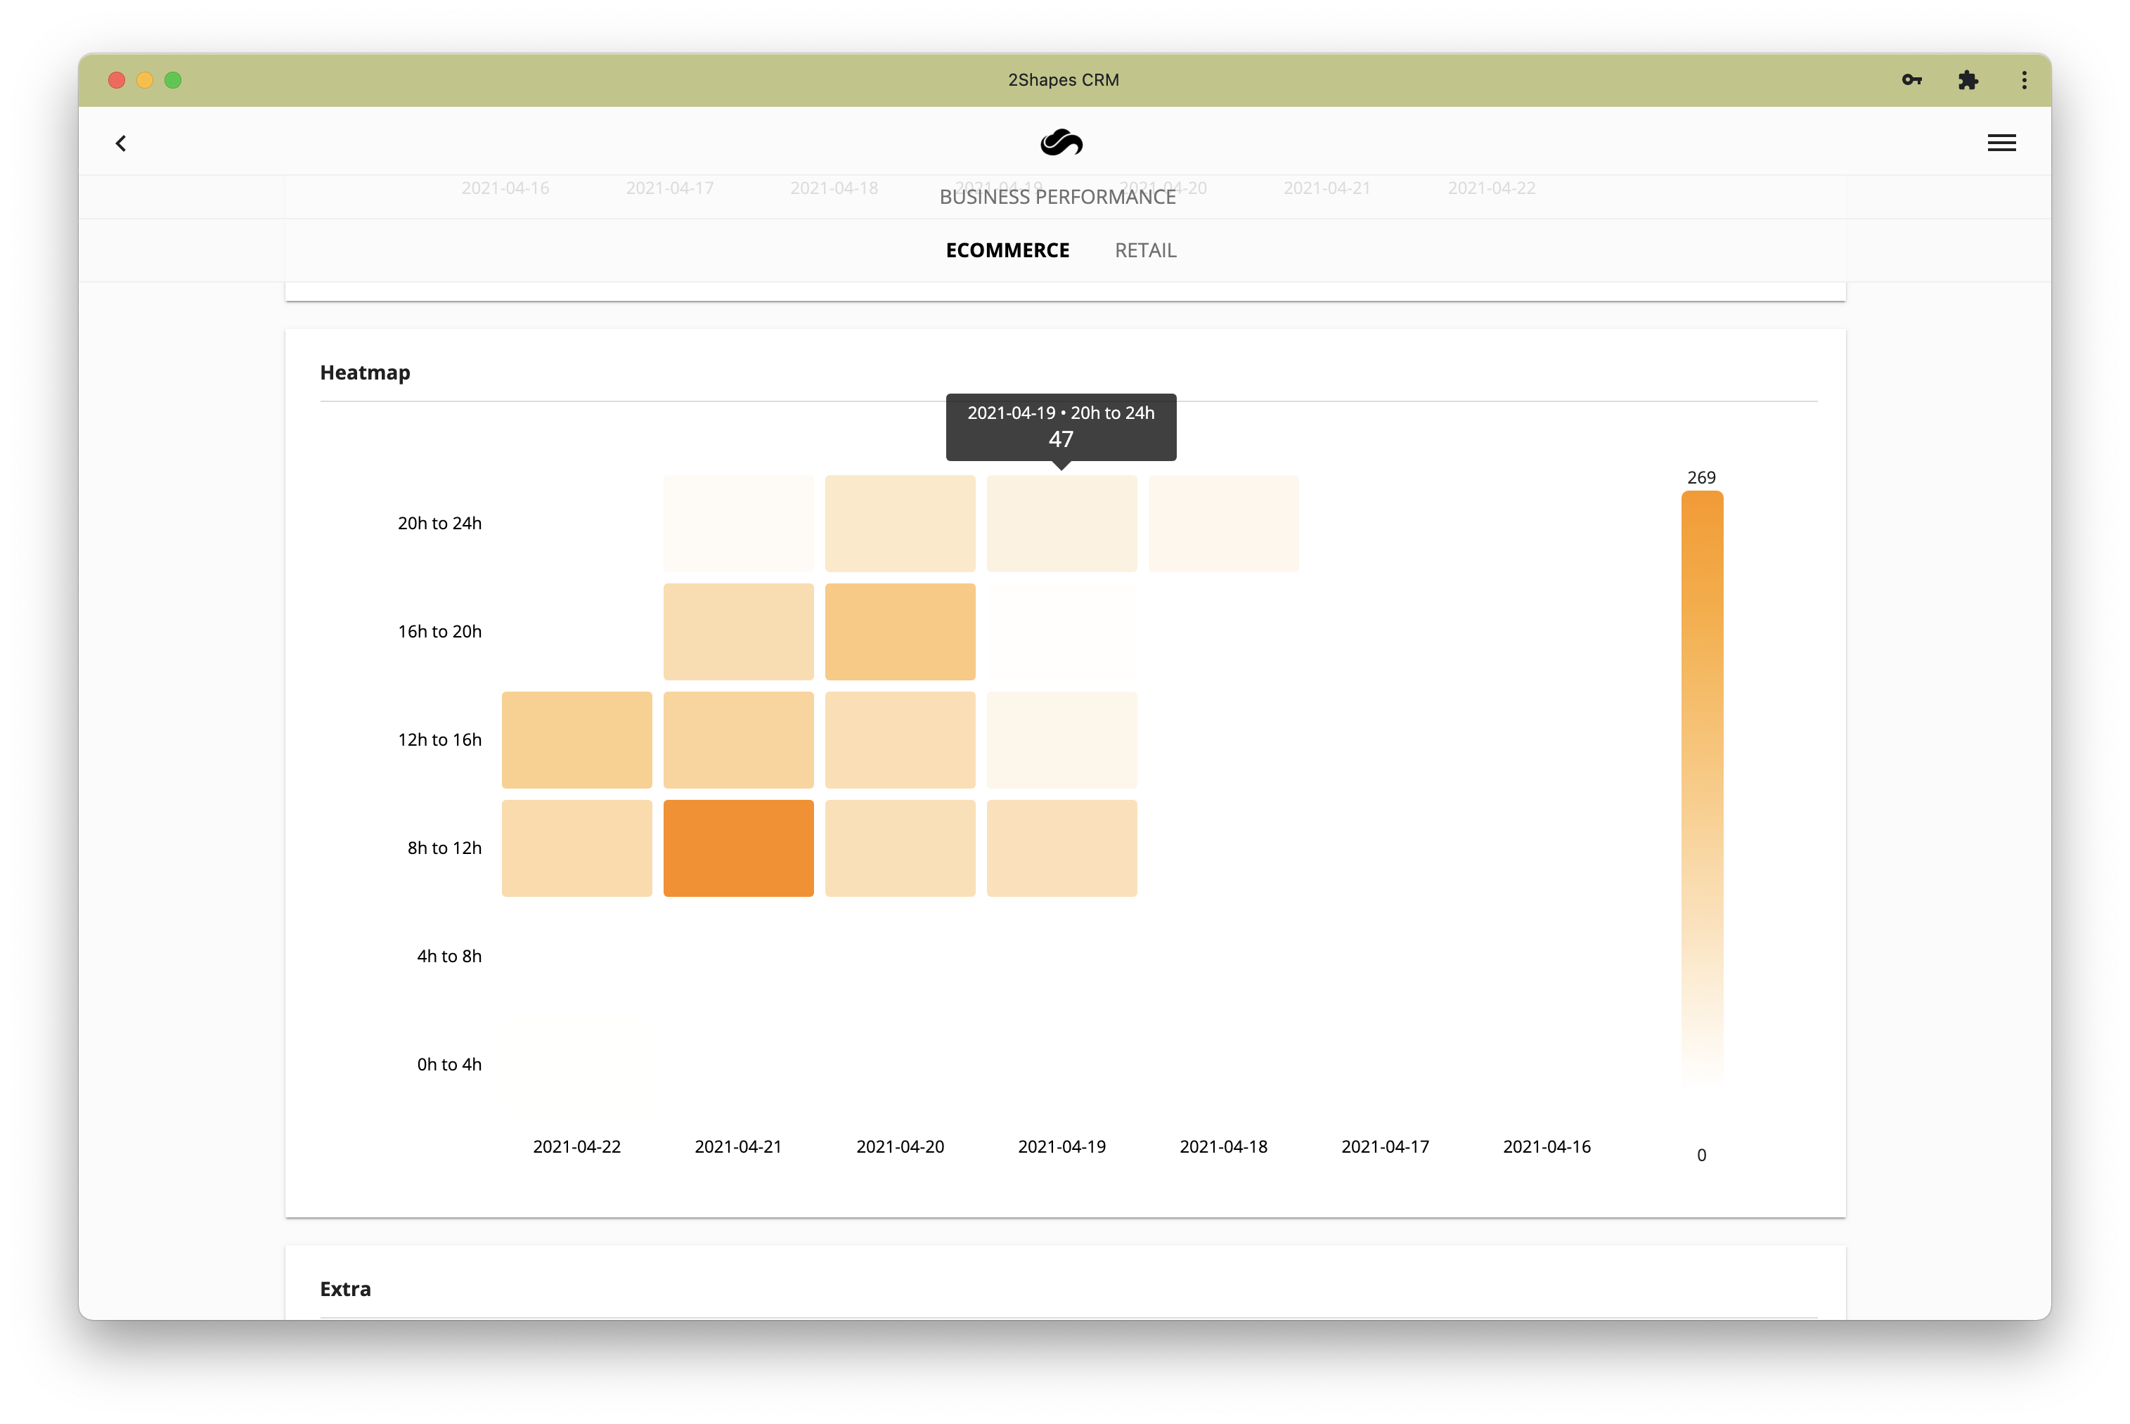Viewport: 2130px width, 1424px height.
Task: Click the 2021-04-20 20h to 24h cell
Action: (x=900, y=524)
